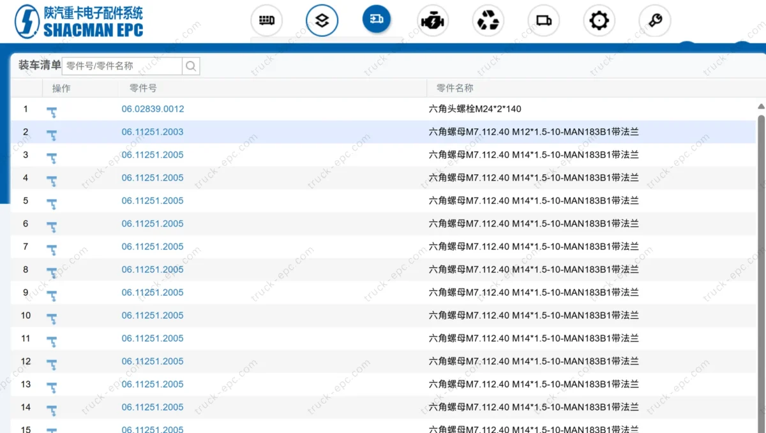Open the small truck outline icon
This screenshot has width=766, height=433.
544,20
